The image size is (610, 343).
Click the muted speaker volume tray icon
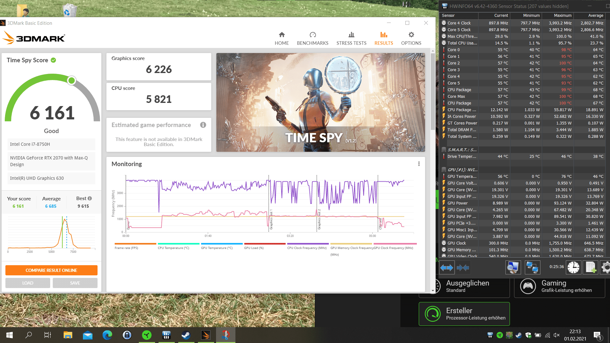(557, 335)
